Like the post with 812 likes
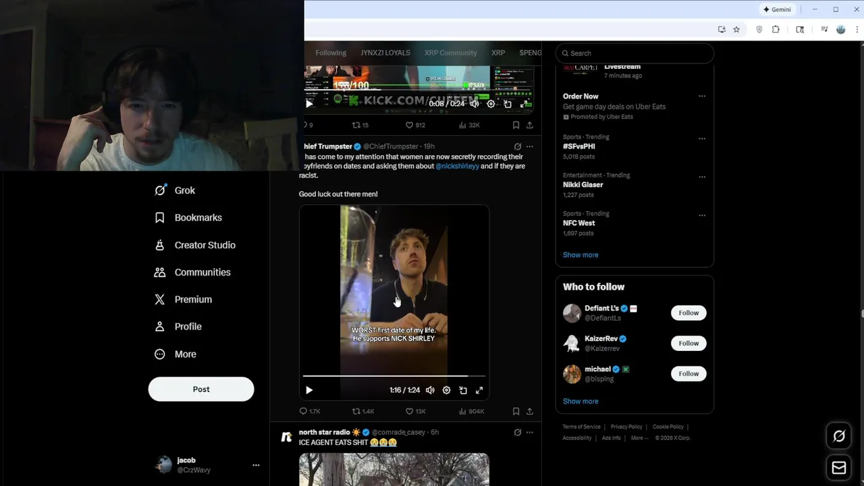This screenshot has width=864, height=486. [x=415, y=125]
